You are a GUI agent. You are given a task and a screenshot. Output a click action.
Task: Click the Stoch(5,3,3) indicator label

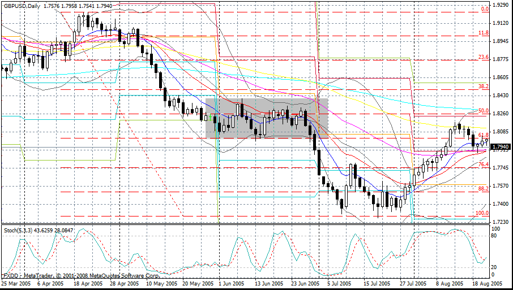(x=16, y=230)
